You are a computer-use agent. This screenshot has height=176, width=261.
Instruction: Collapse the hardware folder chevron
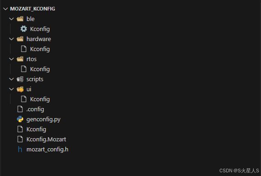[11, 39]
